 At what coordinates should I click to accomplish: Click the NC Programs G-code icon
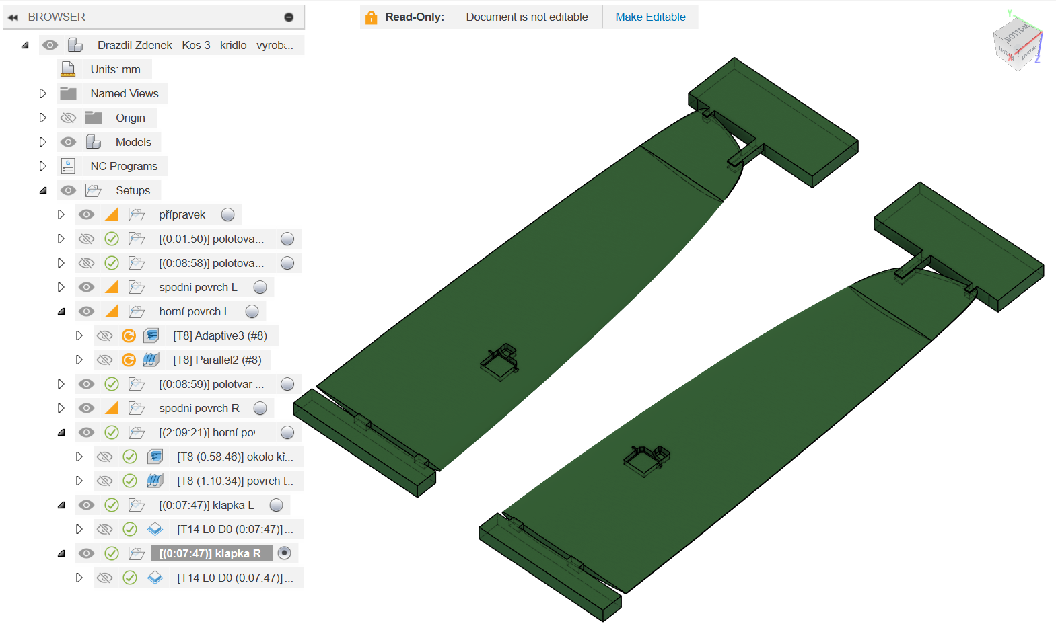click(x=68, y=166)
